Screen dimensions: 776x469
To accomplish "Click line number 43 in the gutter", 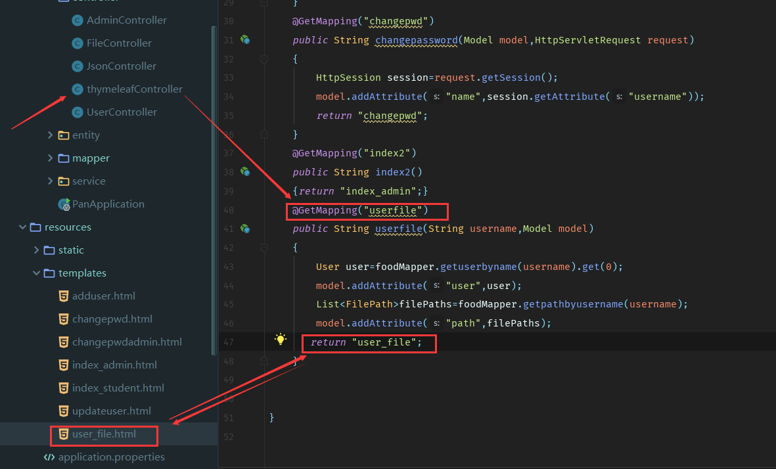I will pyautogui.click(x=228, y=267).
